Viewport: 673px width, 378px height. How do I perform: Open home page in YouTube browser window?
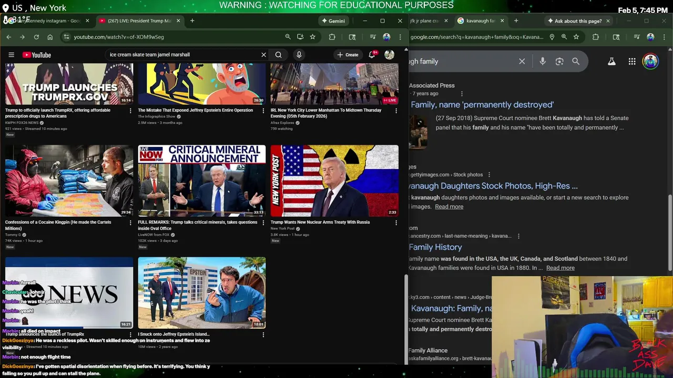[50, 37]
